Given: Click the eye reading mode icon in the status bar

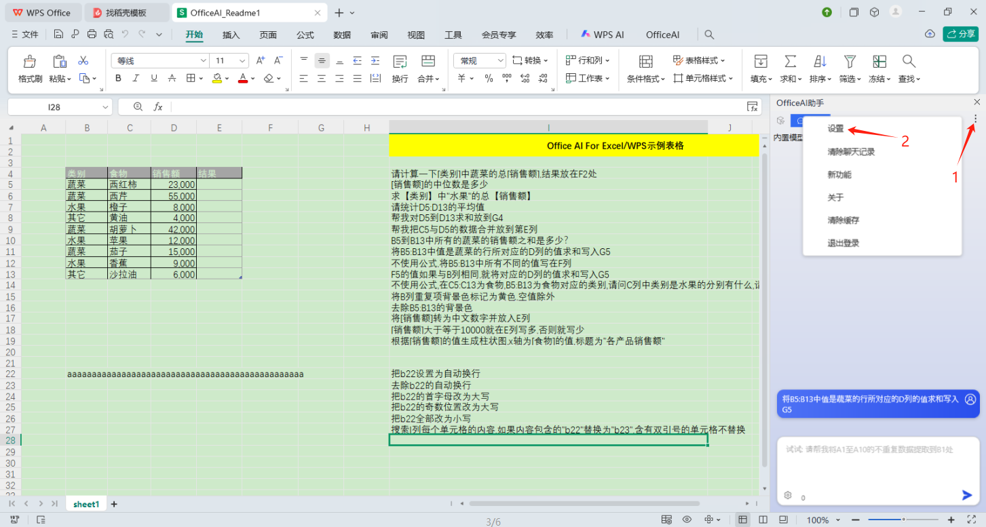Looking at the screenshot, I should [687, 520].
